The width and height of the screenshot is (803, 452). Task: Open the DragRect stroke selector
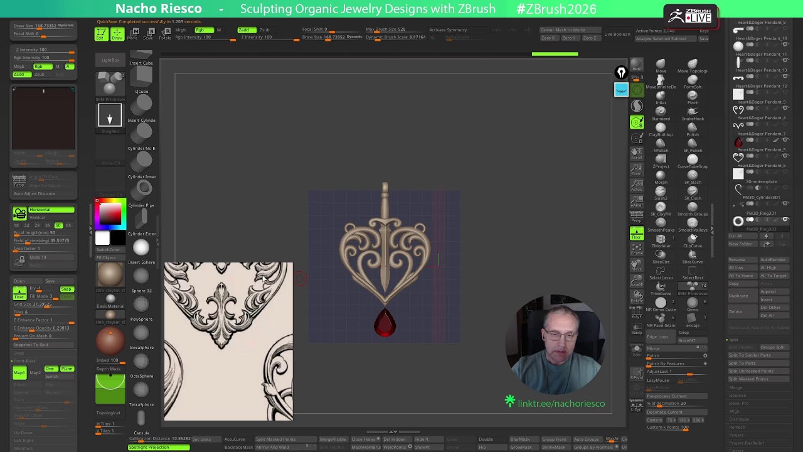(x=110, y=117)
